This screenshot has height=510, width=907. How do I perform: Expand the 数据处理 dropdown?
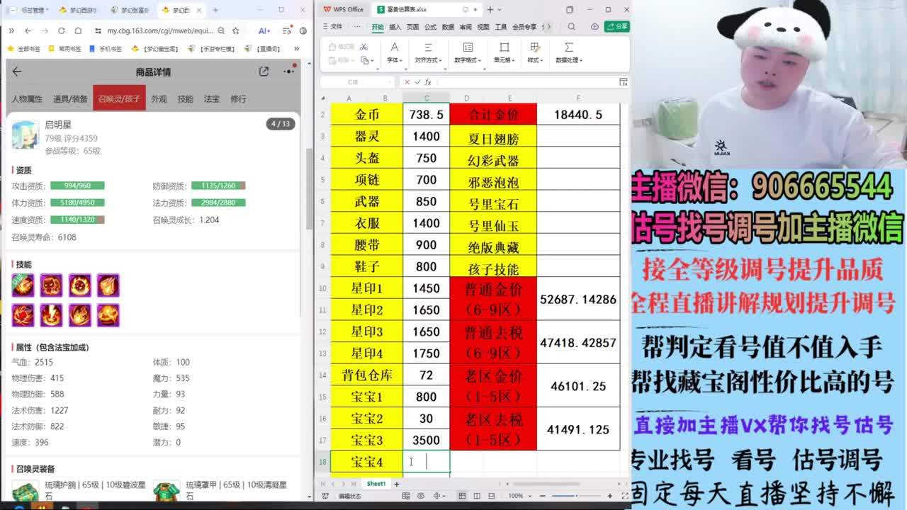coord(568,60)
